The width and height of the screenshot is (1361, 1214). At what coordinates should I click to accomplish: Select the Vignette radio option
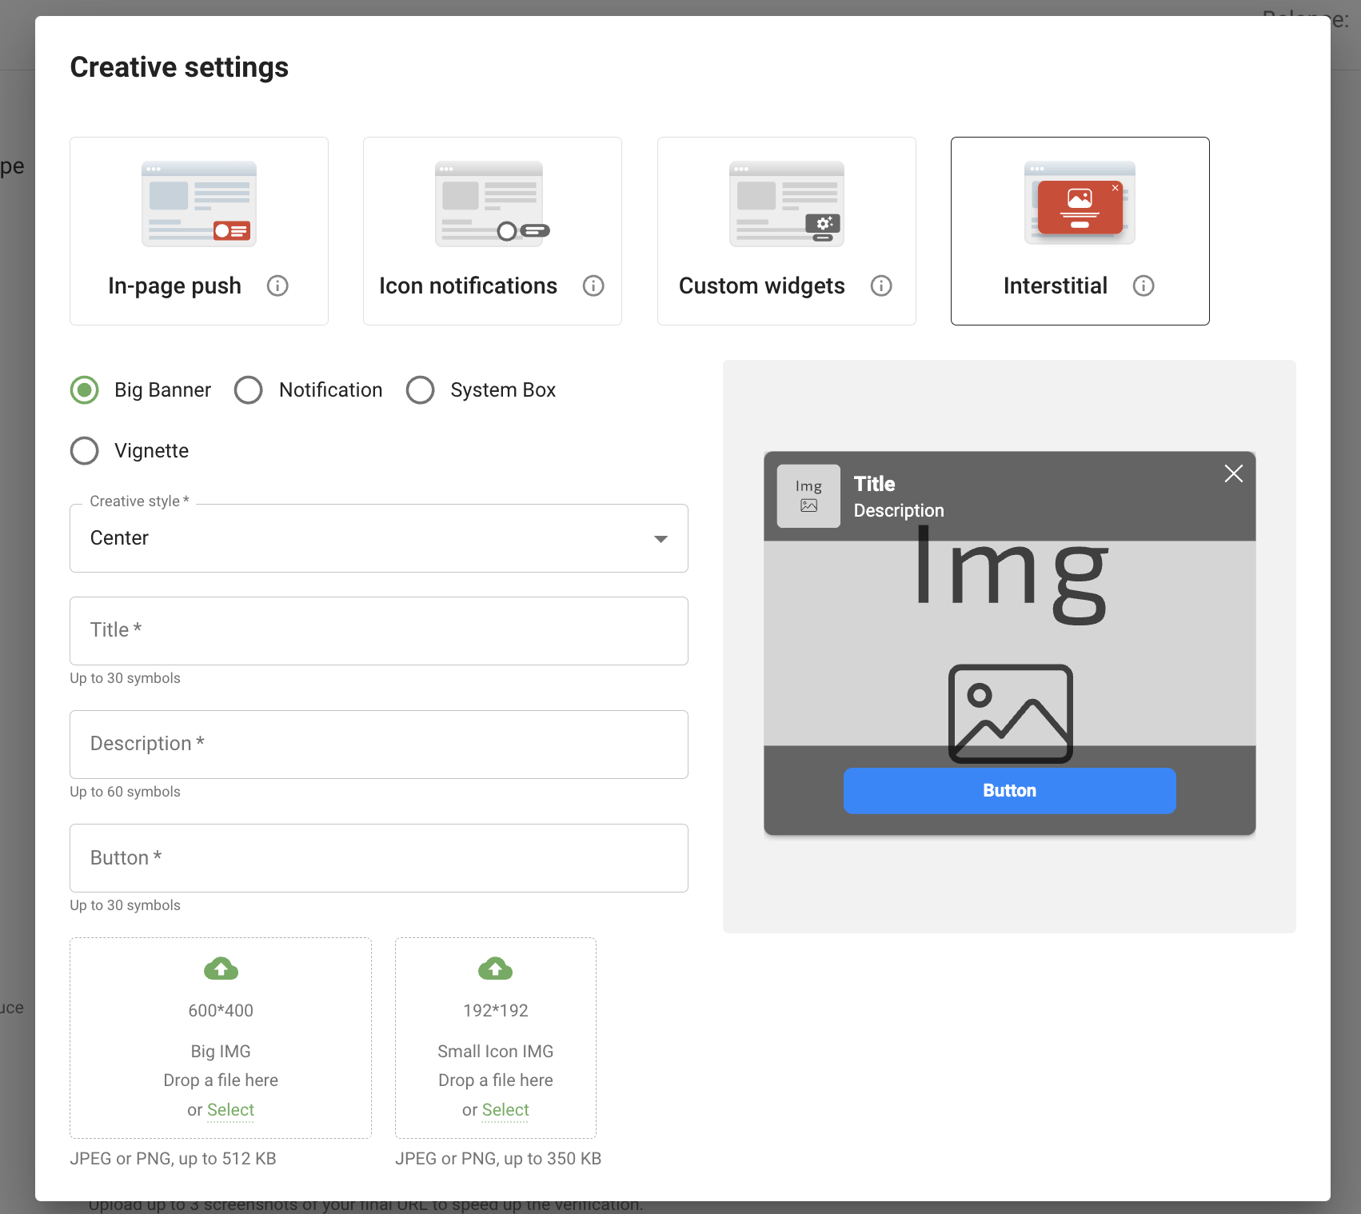[x=85, y=451]
